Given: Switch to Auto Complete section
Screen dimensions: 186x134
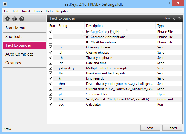Looking at the screenshot, I should [x=25, y=54].
